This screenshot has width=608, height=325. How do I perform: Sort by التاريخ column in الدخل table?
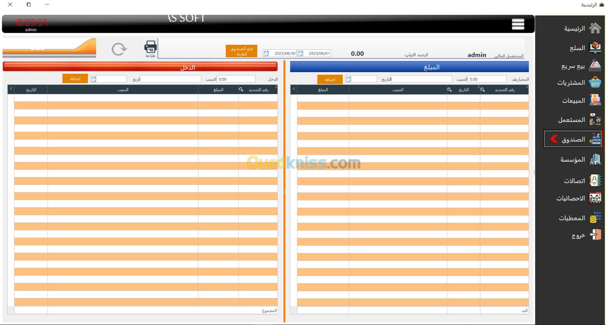tap(31, 90)
